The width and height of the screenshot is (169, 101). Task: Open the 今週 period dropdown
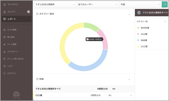click(140, 4)
